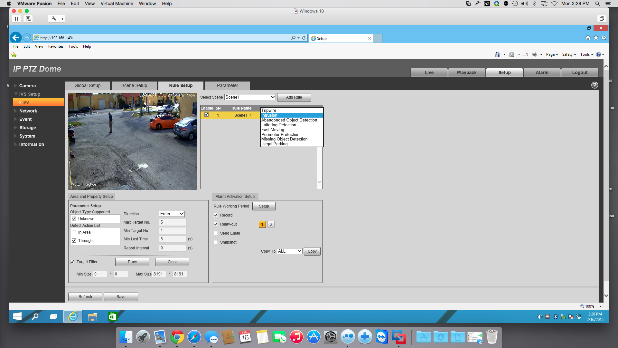618x348 pixels.
Task: Click the VMware snapshot icon
Action: click(x=28, y=19)
